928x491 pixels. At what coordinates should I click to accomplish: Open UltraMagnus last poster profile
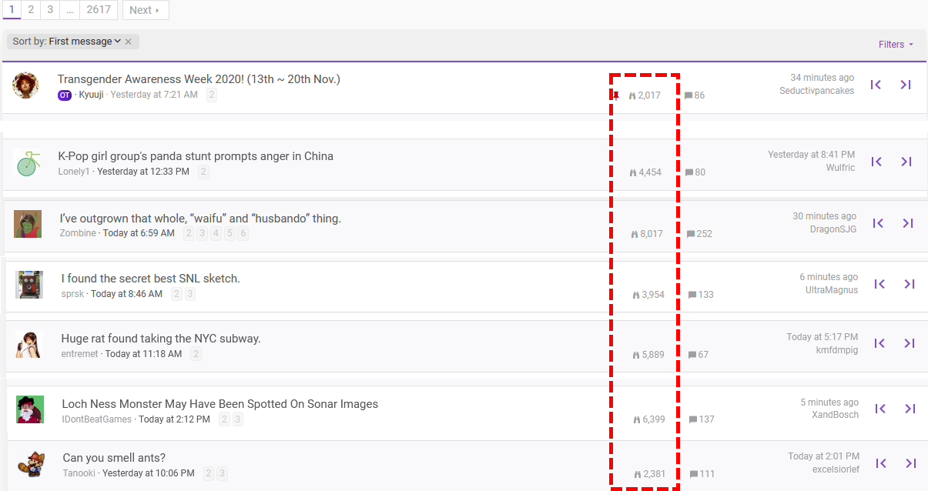[832, 290]
